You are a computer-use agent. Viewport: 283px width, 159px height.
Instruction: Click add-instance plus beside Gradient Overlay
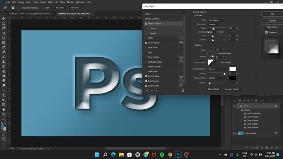point(181,62)
